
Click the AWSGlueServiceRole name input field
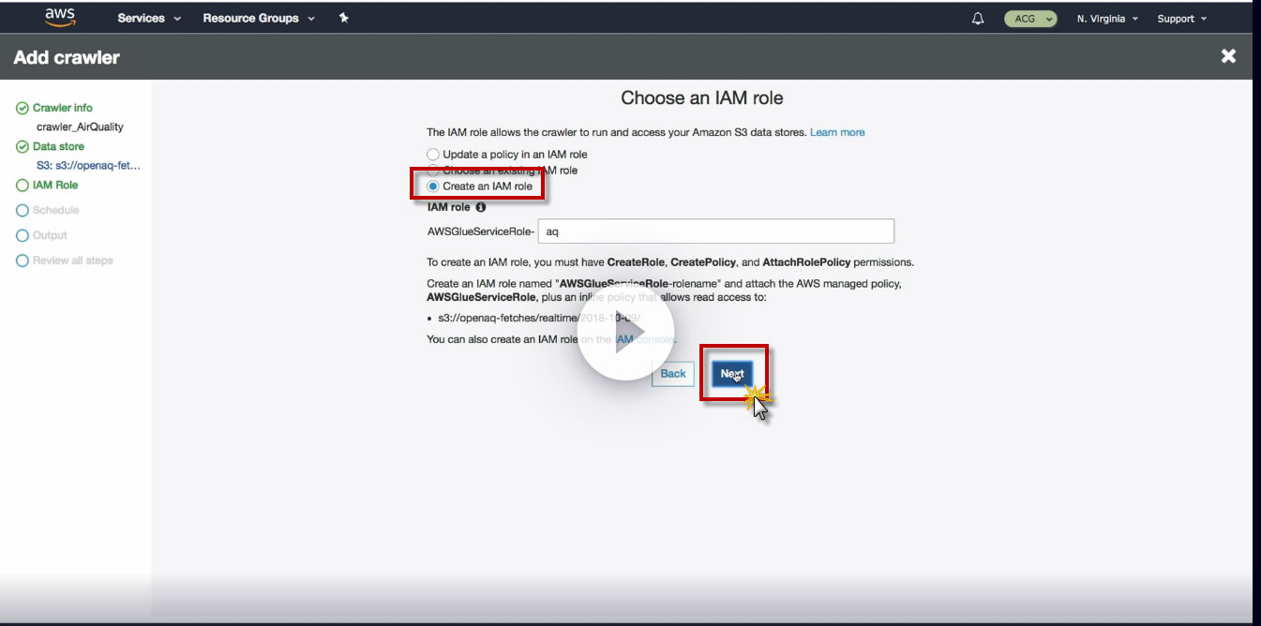tap(715, 231)
